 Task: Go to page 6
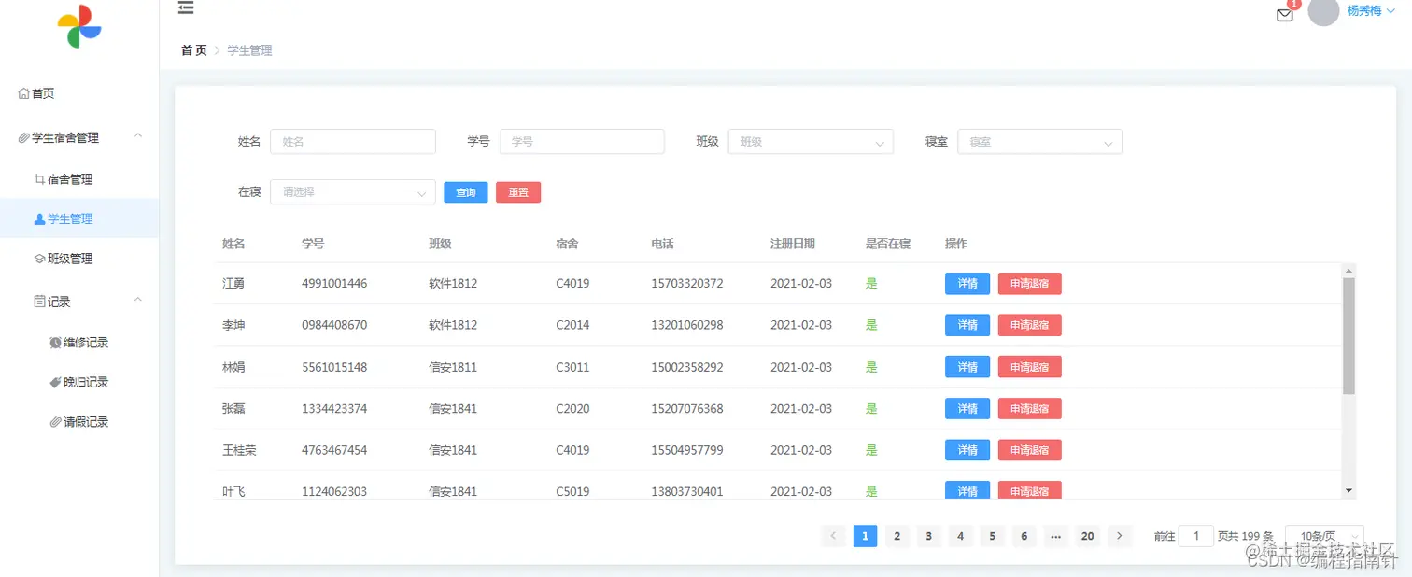point(1024,536)
